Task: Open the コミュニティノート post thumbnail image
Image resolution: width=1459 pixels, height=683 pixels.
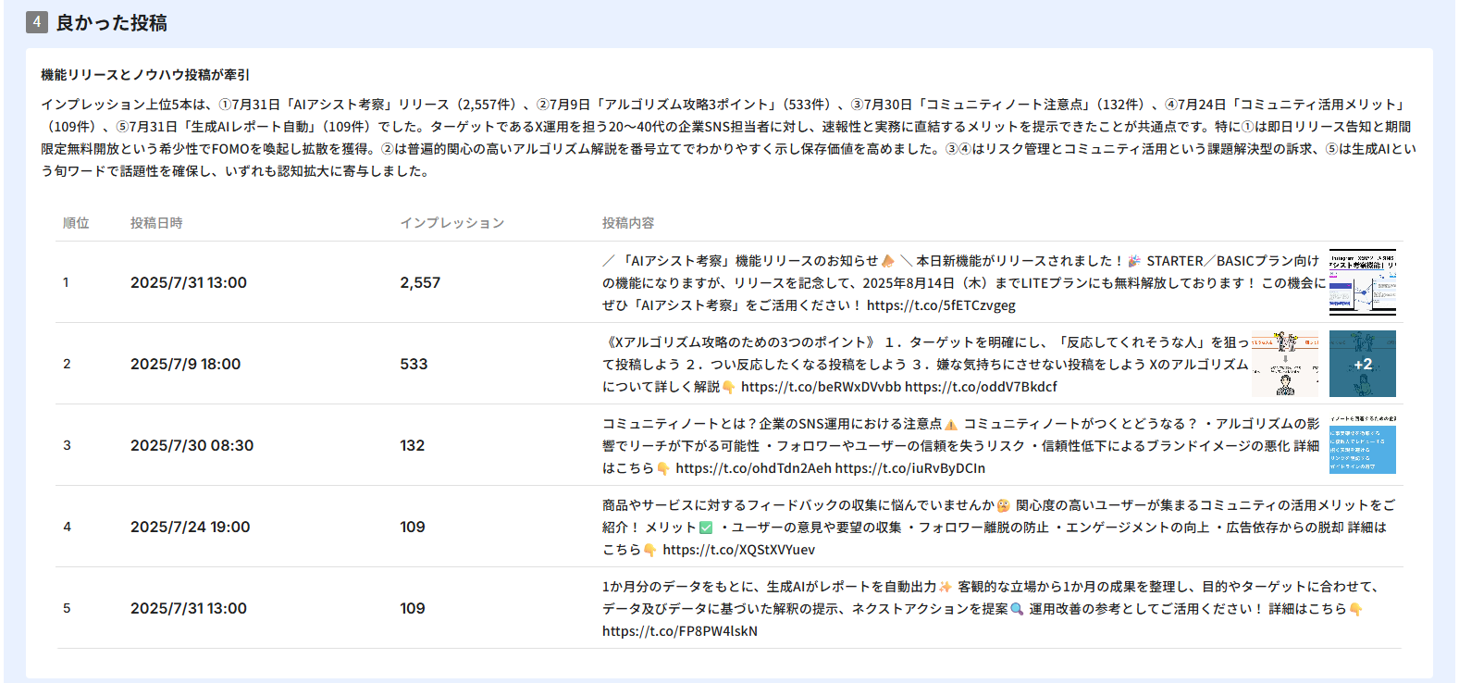Action: [x=1362, y=445]
